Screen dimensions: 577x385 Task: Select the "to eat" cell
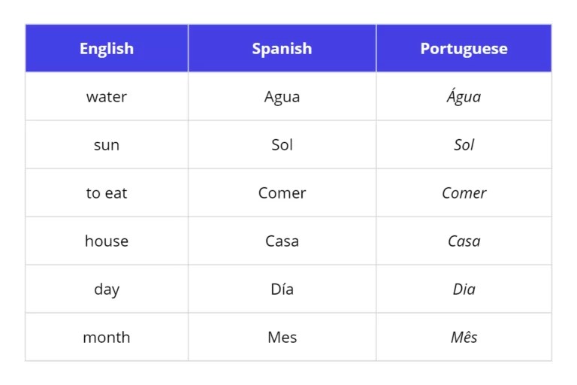coord(107,193)
